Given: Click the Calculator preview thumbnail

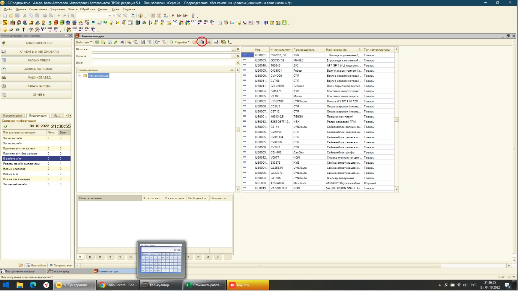Looking at the screenshot, I should coord(161,259).
